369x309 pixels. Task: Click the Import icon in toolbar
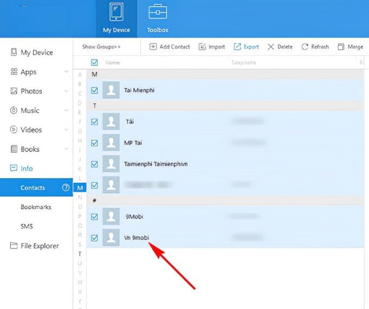[x=202, y=47]
